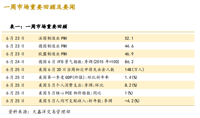
Task: Click the 德国6月IFO景气指数 row label
Action: 79,62
